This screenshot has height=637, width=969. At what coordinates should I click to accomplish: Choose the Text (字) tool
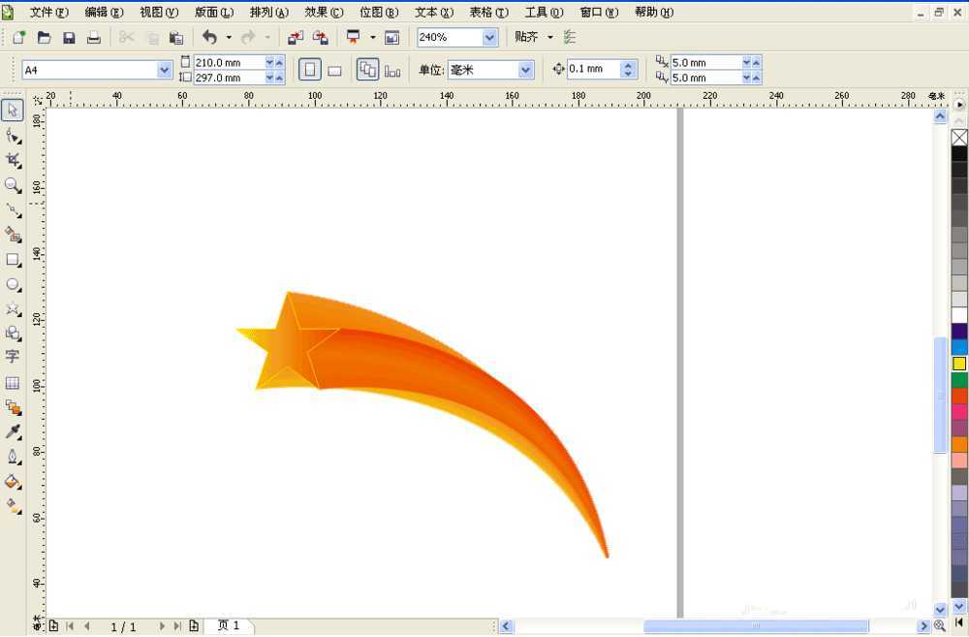point(13,357)
